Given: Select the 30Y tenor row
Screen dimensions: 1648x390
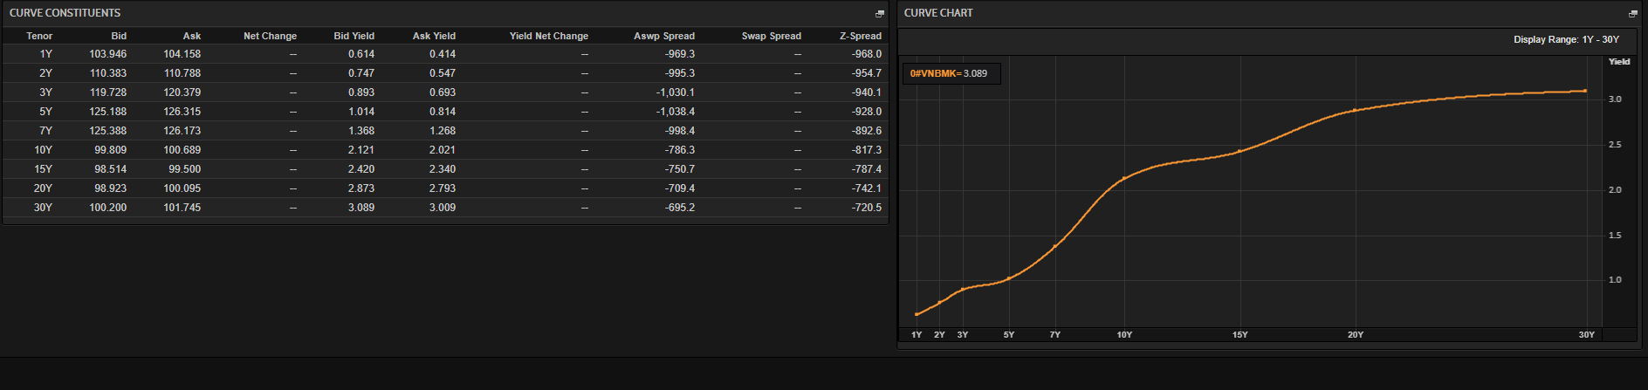Looking at the screenshot, I should point(43,208).
